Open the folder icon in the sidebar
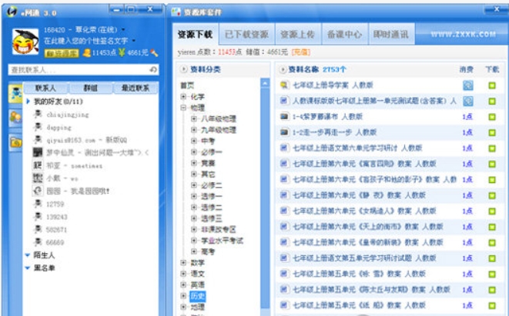The height and width of the screenshot is (316, 509). coord(15,142)
